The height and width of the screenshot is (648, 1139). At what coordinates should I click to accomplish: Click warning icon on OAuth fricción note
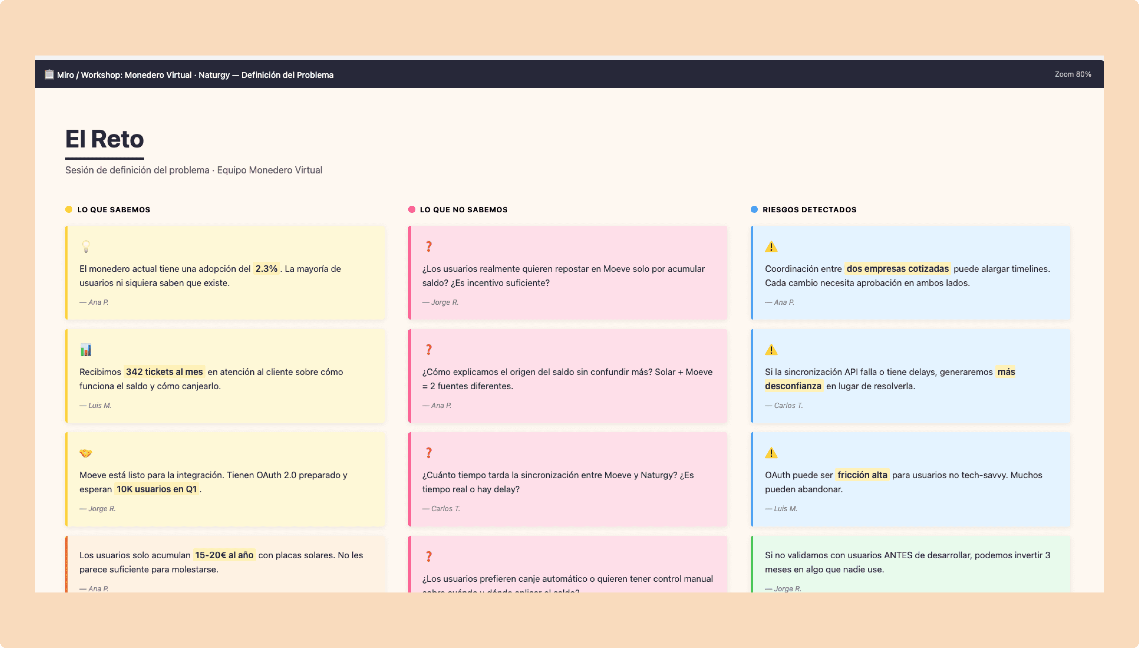tap(771, 453)
